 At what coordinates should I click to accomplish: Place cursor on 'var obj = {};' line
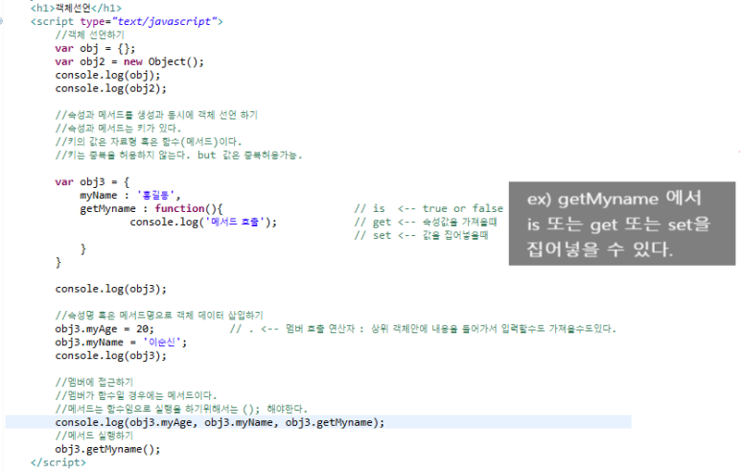click(95, 48)
